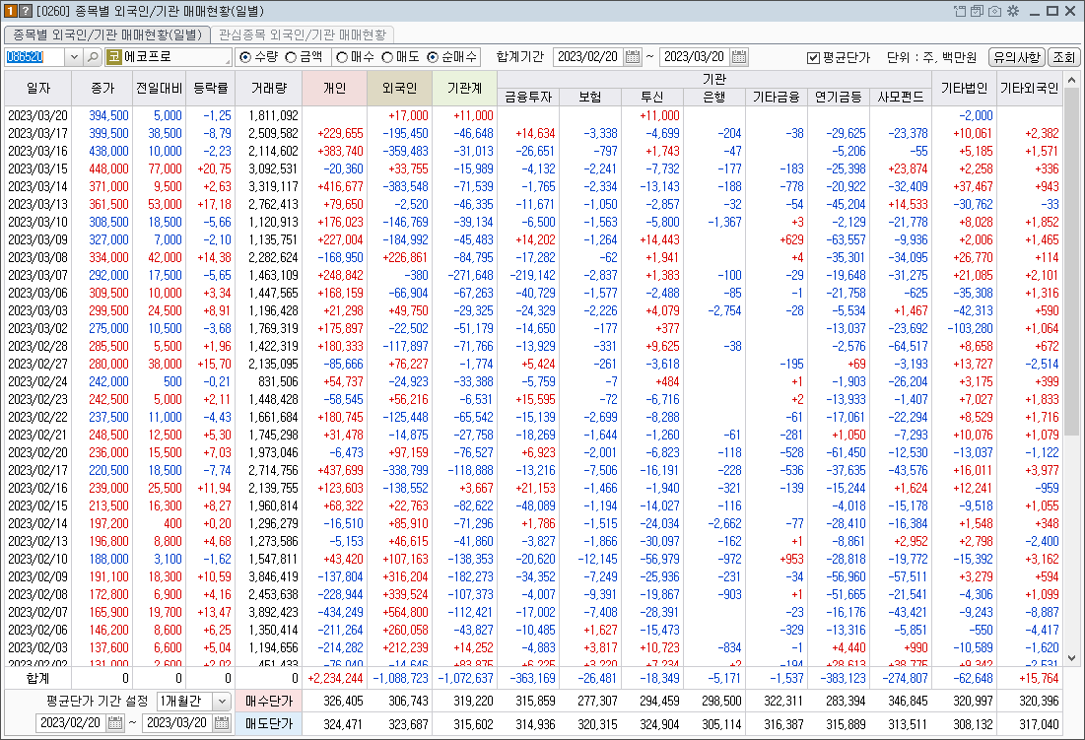Click the stock search magnifier icon
The height and width of the screenshot is (740, 1085).
tap(93, 57)
